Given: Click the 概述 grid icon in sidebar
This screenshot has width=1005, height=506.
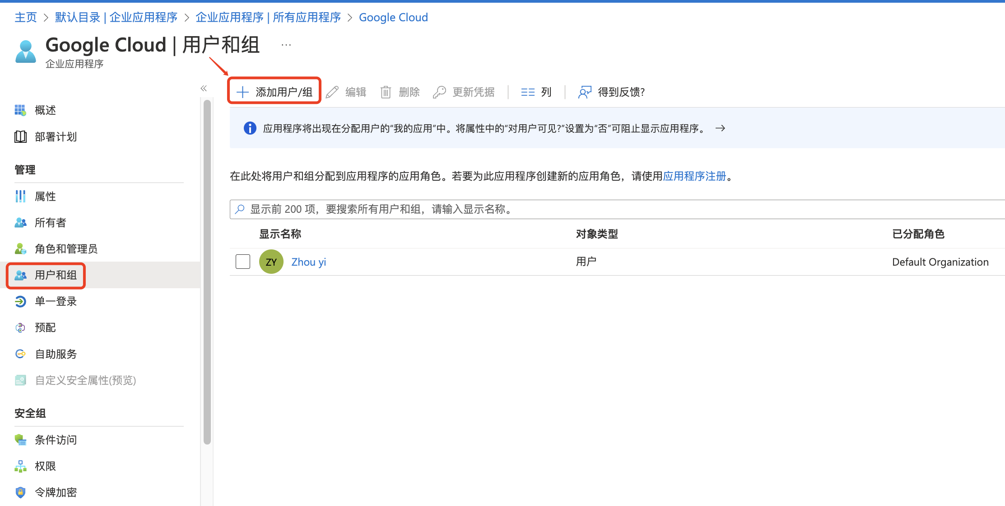Looking at the screenshot, I should pyautogui.click(x=20, y=110).
